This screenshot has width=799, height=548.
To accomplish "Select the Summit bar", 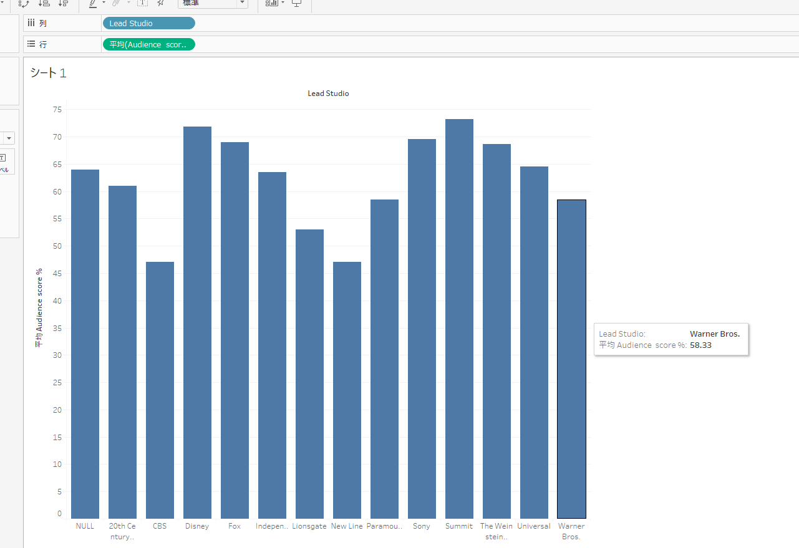I will pos(459,319).
